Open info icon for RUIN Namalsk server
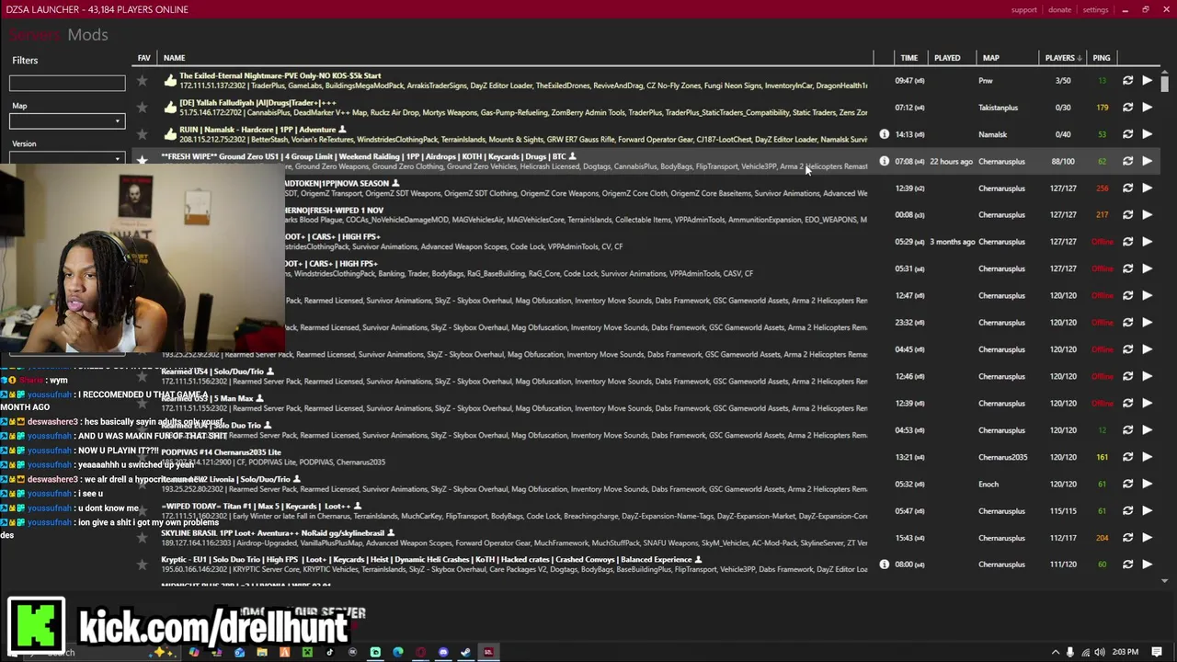The image size is (1177, 662). (x=884, y=134)
